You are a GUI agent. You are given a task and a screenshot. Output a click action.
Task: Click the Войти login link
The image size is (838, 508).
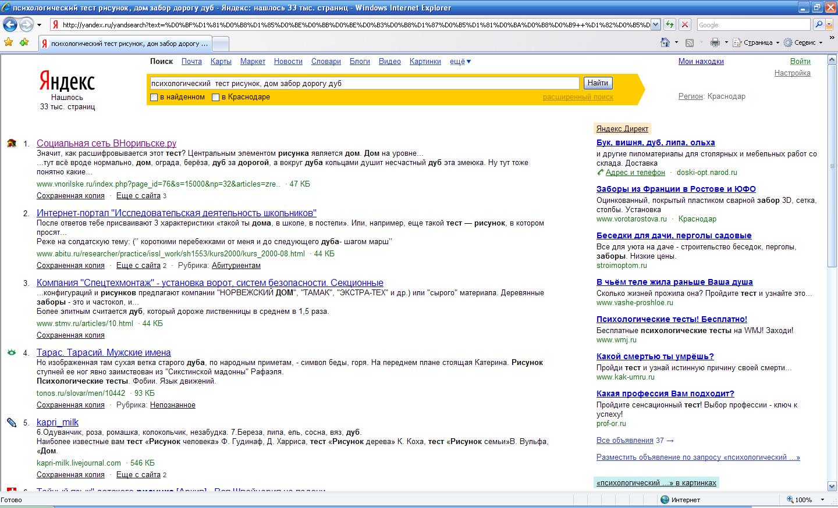tap(800, 61)
